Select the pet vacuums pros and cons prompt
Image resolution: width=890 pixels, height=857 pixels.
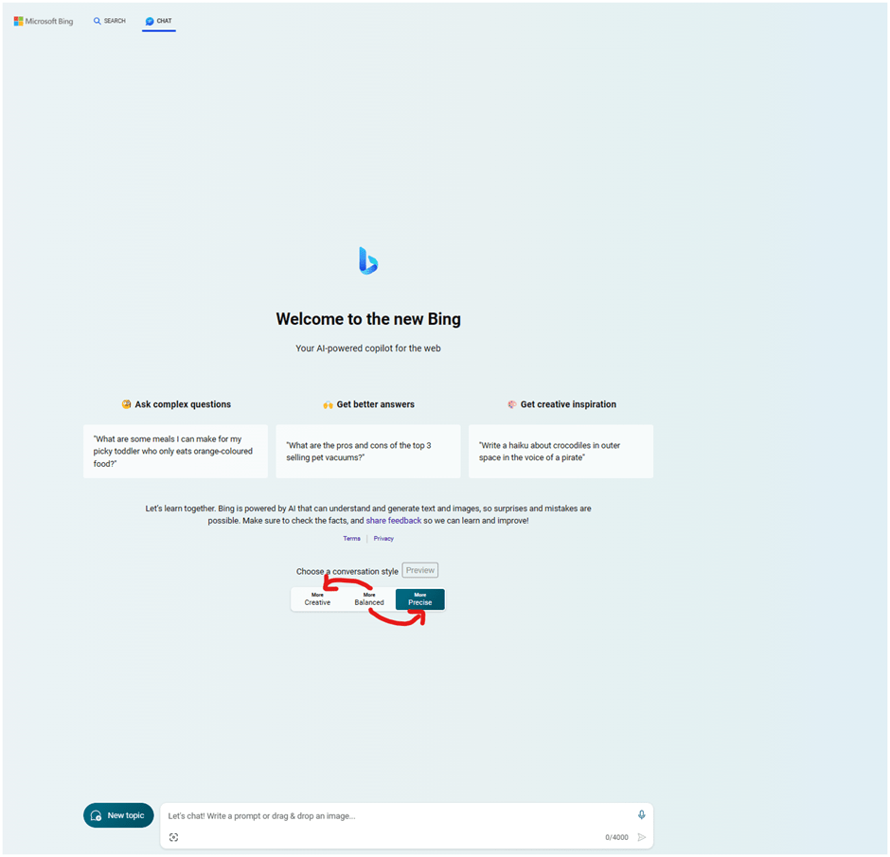(x=367, y=451)
